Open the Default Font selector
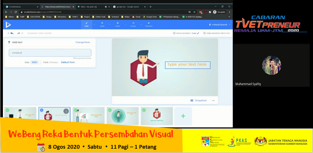313x153 pixels. 68,62
